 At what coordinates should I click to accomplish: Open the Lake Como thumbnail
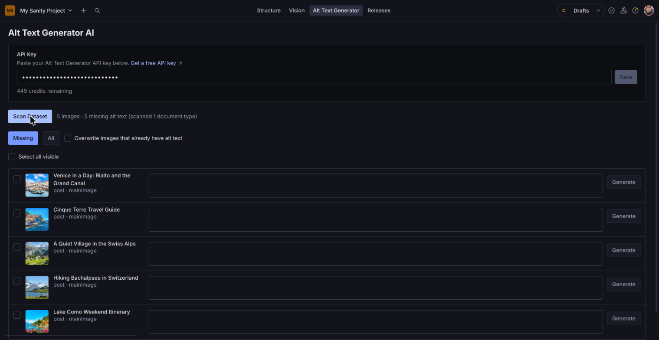click(x=37, y=321)
